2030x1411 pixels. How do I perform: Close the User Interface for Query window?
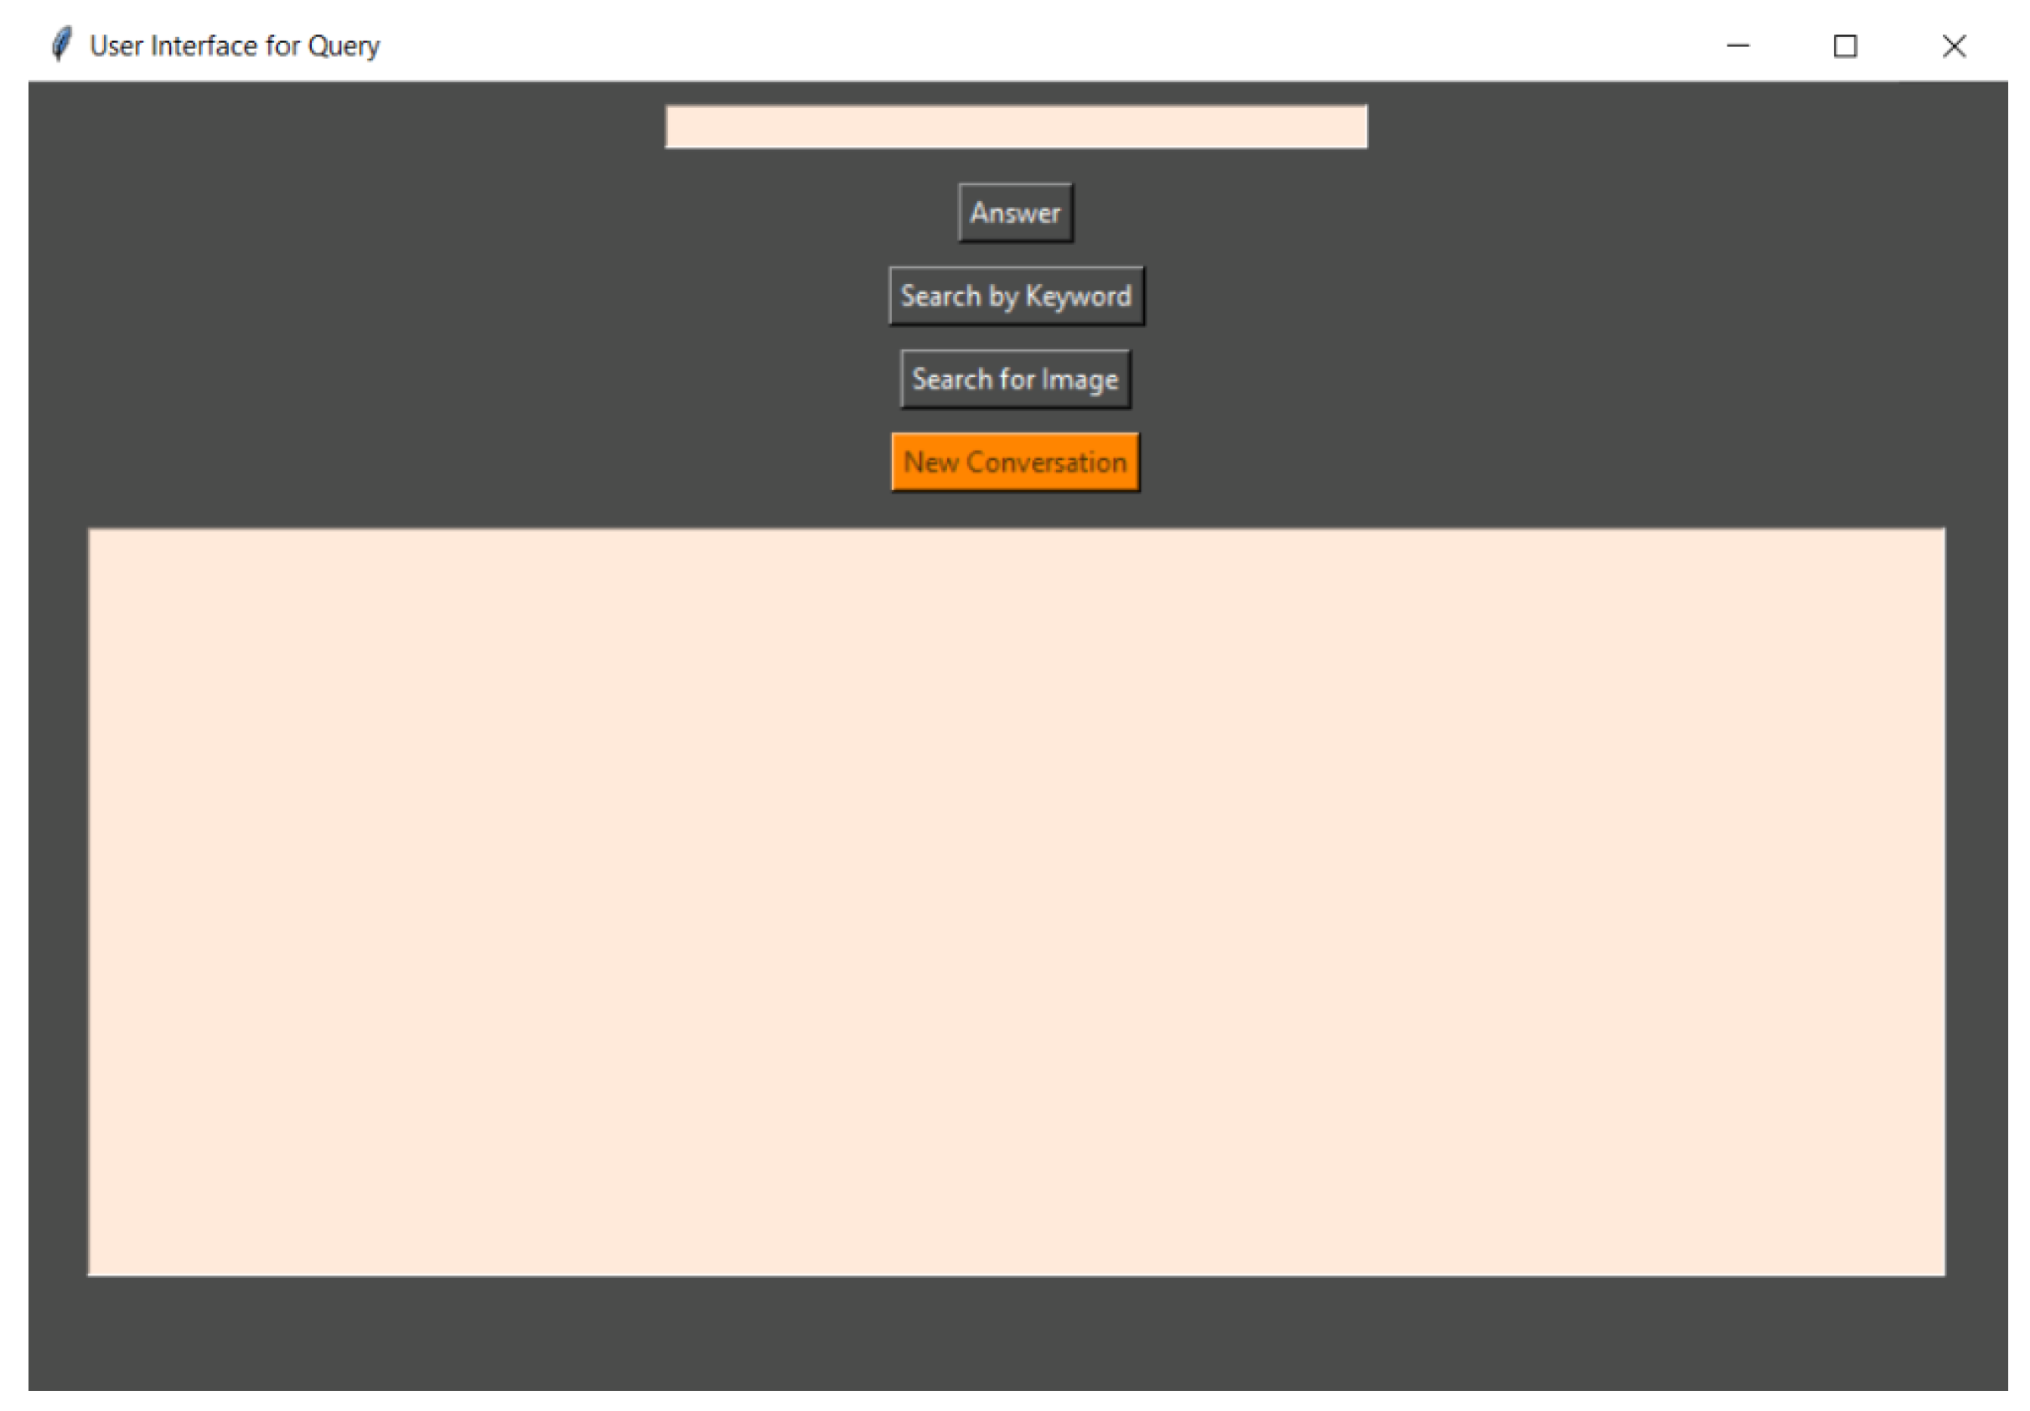[x=1954, y=46]
